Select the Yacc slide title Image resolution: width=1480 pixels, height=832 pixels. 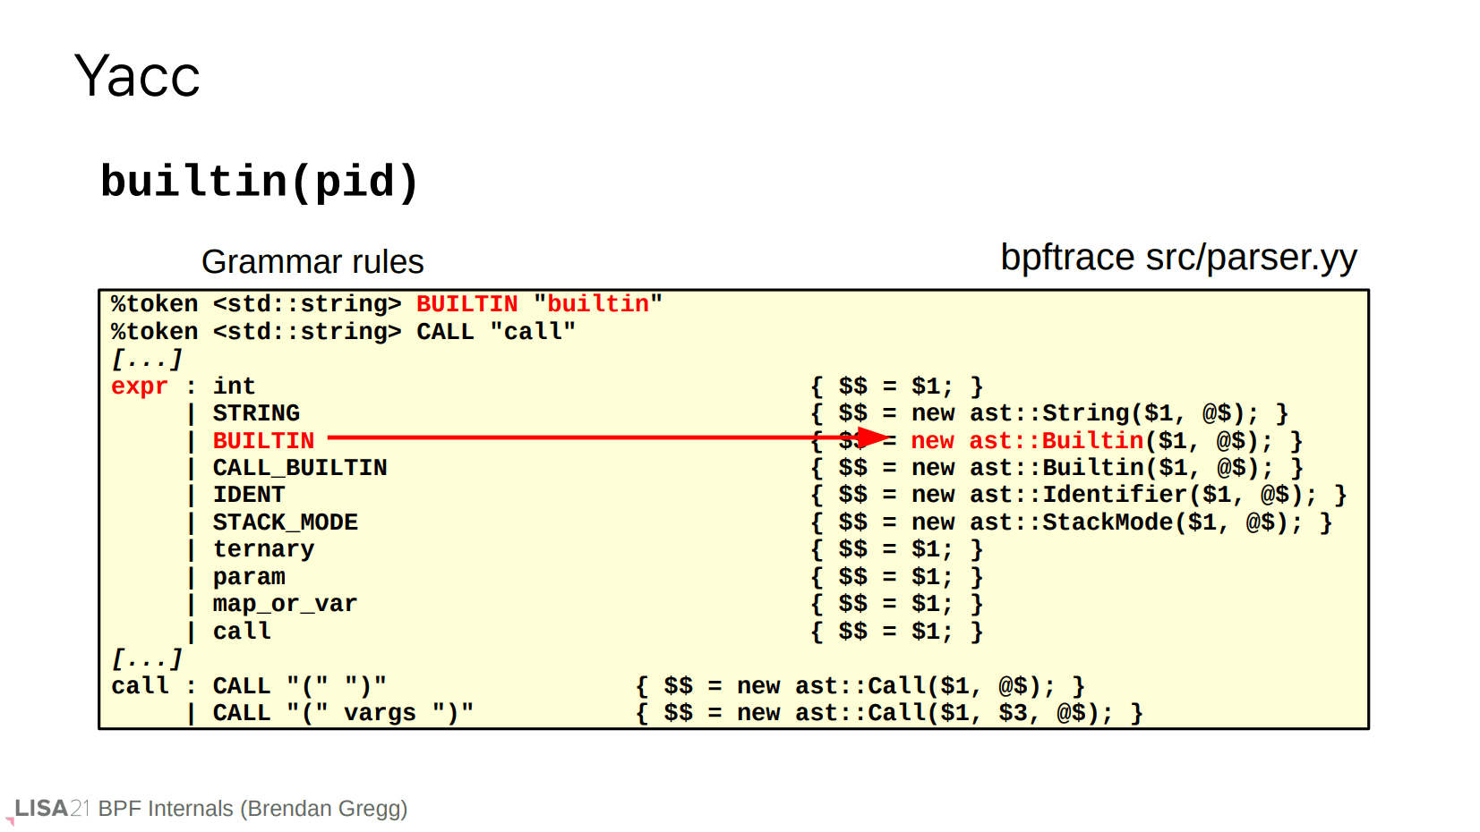[x=137, y=76]
